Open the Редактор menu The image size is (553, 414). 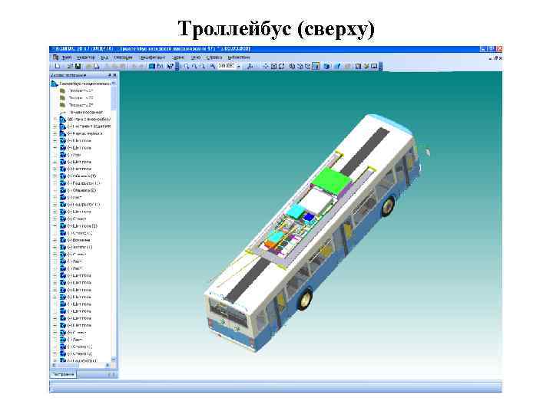(x=86, y=58)
